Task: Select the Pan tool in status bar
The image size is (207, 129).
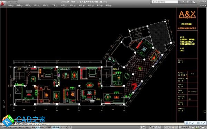Action: (150, 127)
